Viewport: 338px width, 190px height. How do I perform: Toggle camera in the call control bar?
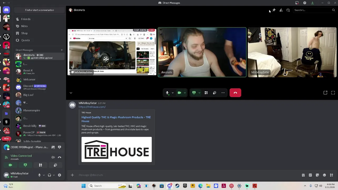click(179, 93)
